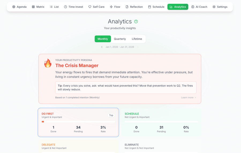
Task: Select the Do First quadrant card
Action: point(78,122)
